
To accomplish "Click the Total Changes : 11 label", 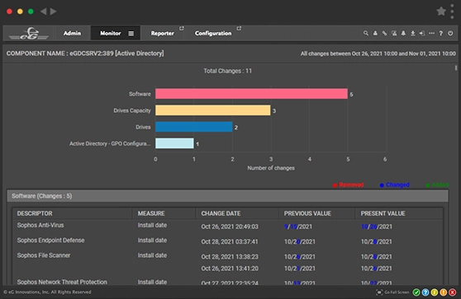I will [227, 71].
